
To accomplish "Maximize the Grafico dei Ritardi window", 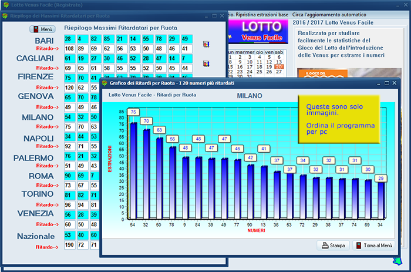I will coord(386,83).
